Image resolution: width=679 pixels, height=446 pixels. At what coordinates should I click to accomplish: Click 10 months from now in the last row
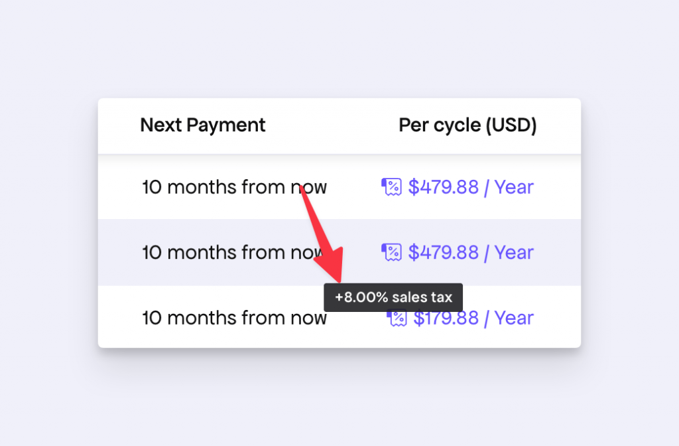(234, 318)
